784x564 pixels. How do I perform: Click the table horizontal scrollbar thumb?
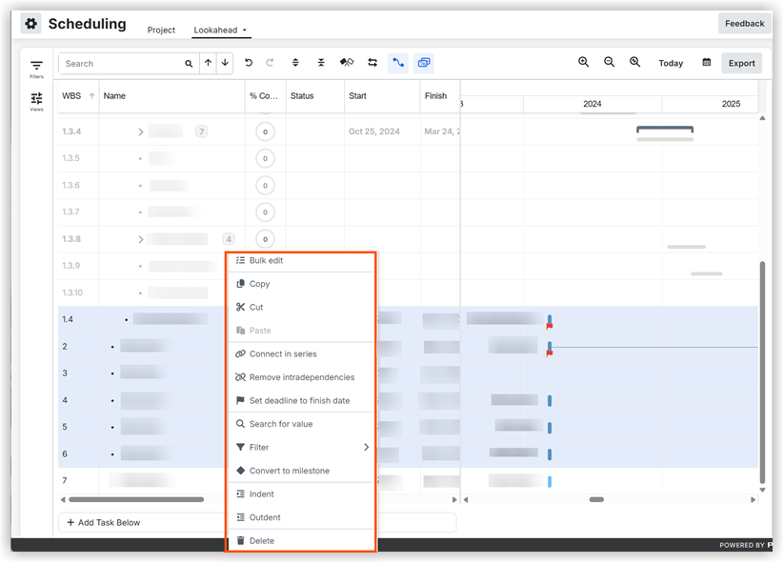(x=136, y=499)
